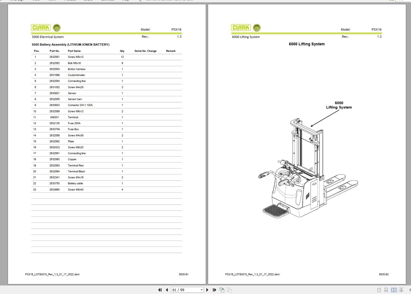Click the next view icon
411x294 pixels.
(x=229, y=290)
